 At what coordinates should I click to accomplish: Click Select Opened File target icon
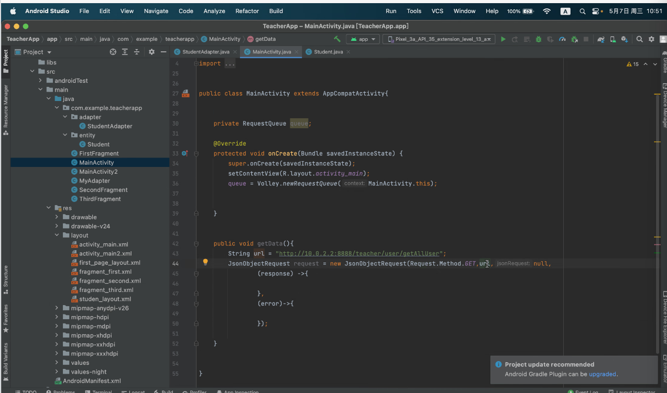(x=113, y=52)
